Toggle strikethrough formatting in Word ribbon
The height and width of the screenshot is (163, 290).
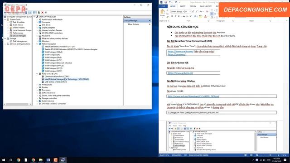[184, 16]
